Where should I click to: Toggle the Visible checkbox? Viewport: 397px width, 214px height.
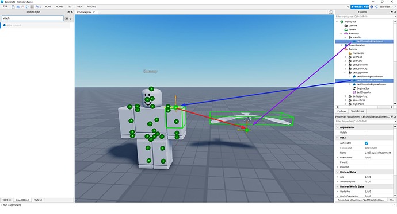click(367, 133)
